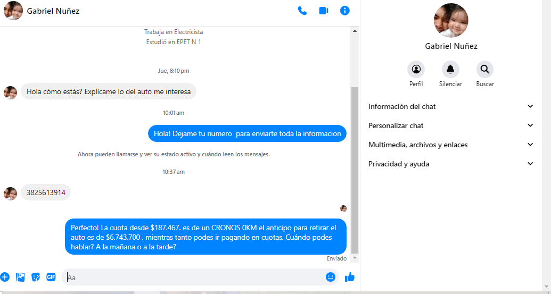
Task: Send a thumbs-up like
Action: (350, 277)
